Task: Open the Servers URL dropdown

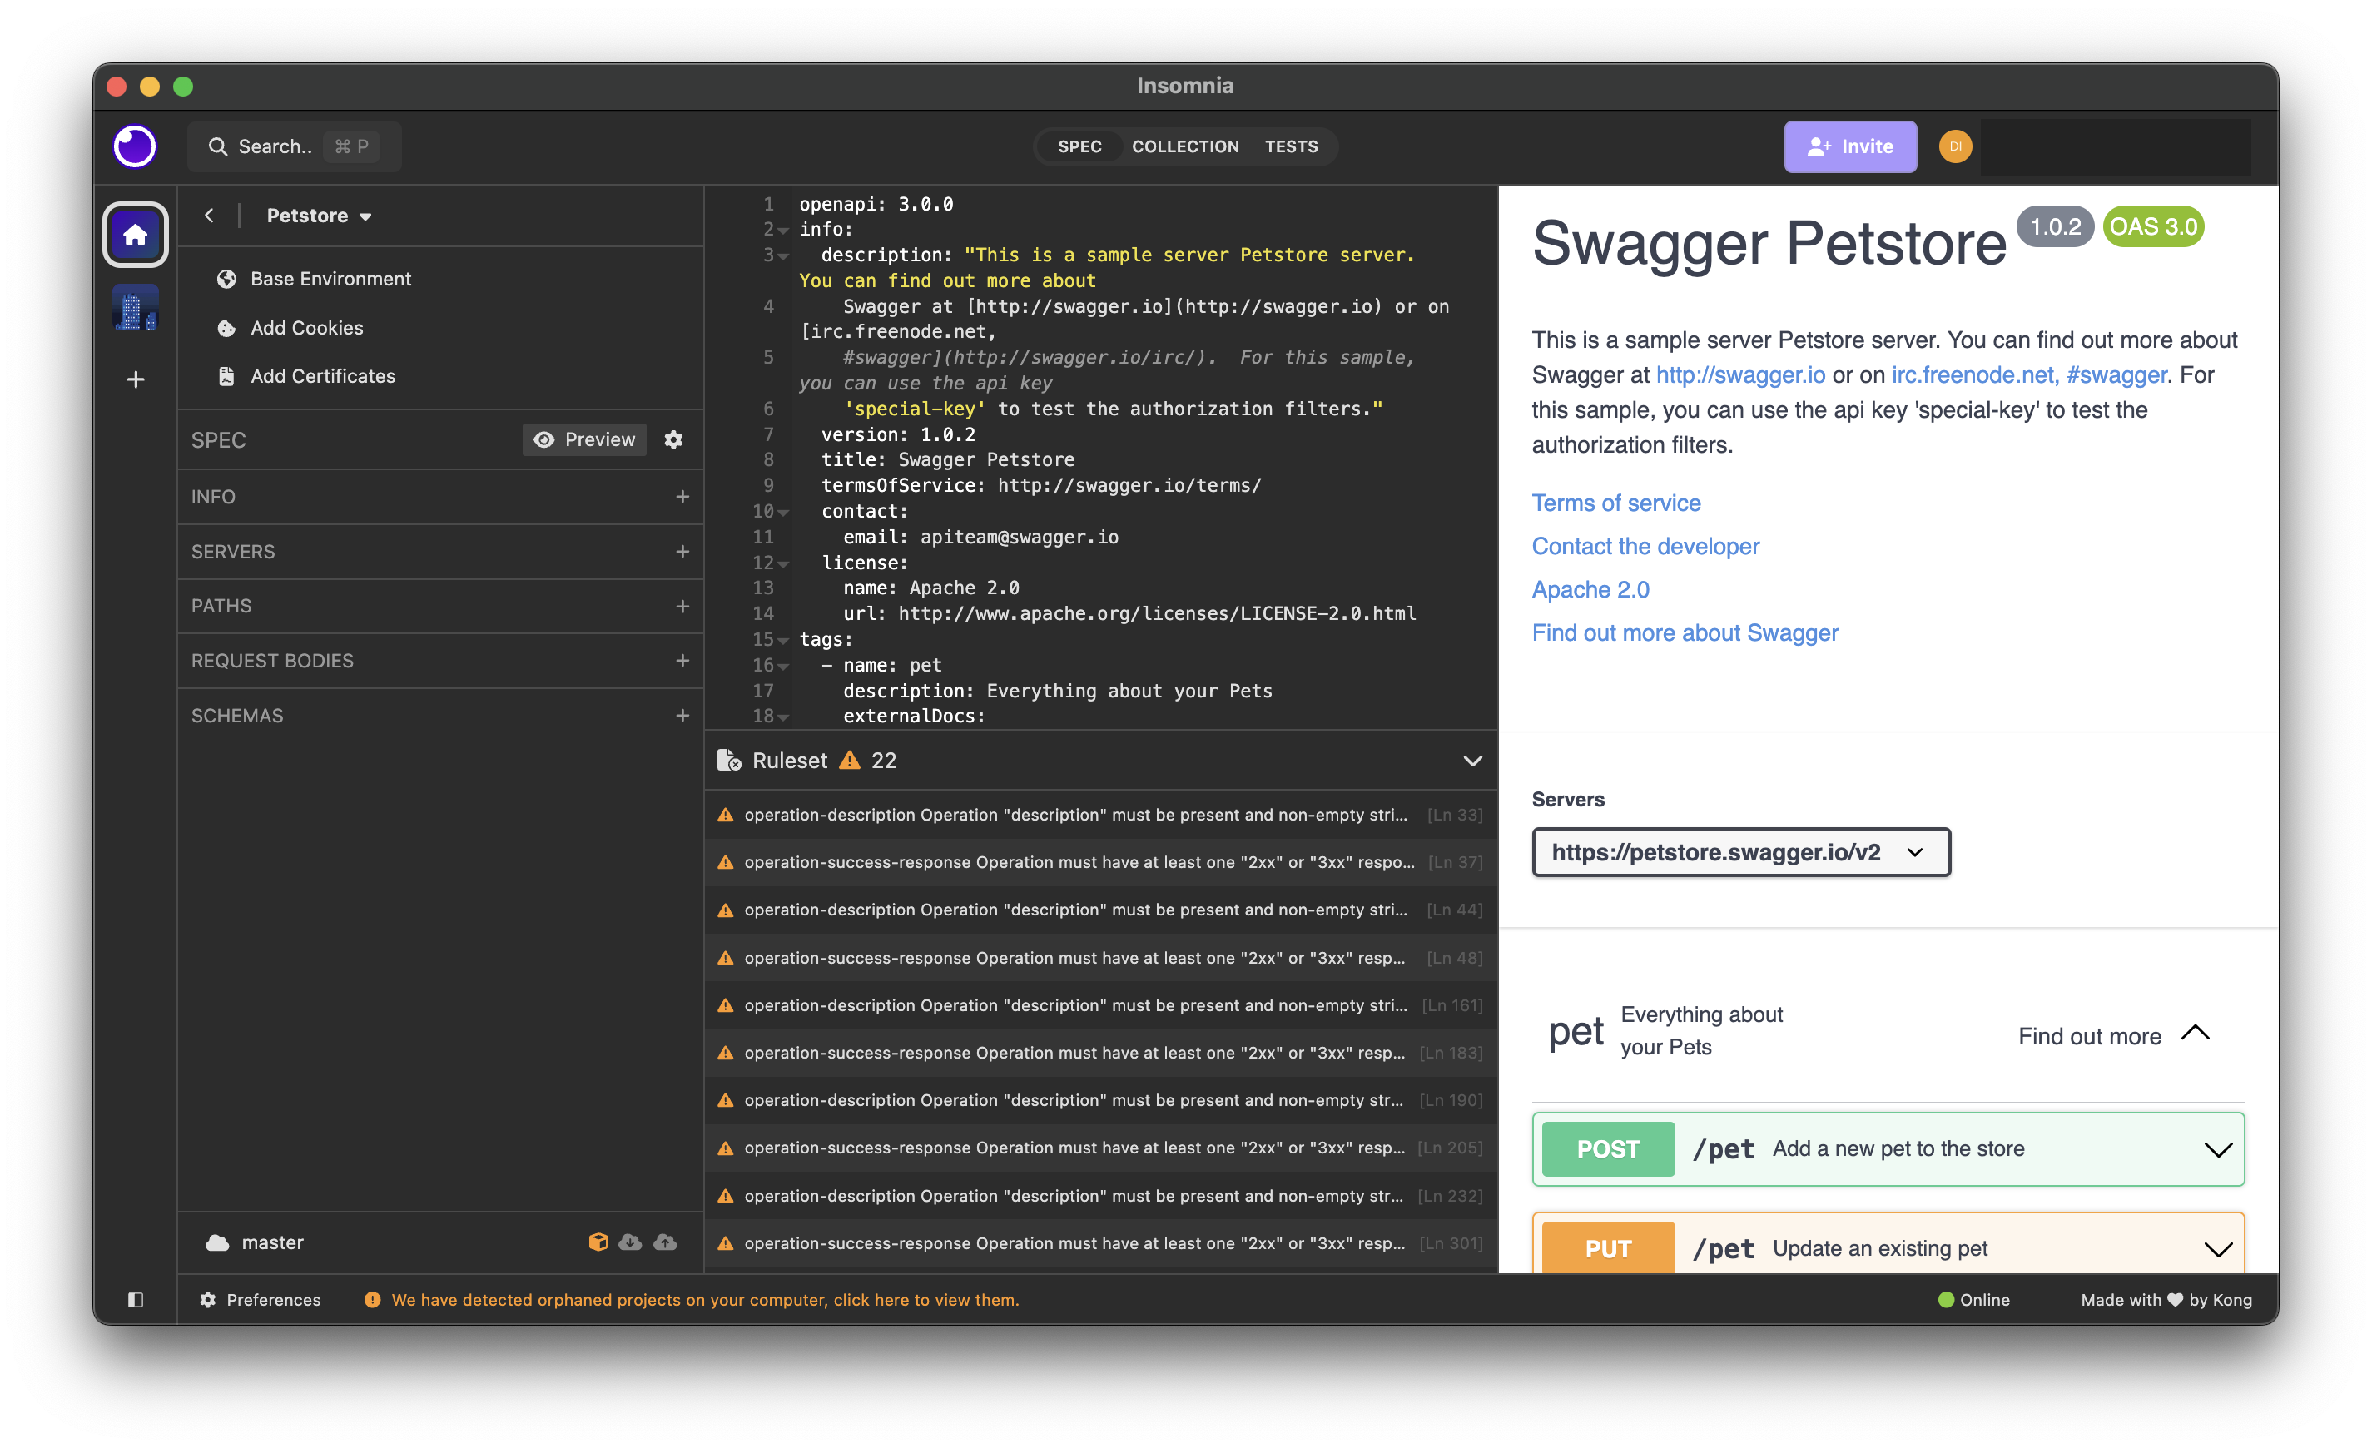Action: pos(1740,852)
